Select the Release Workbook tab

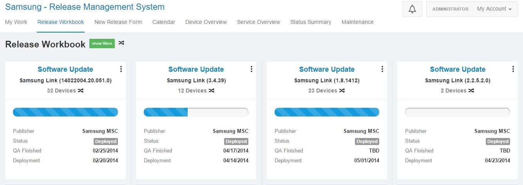pos(61,22)
